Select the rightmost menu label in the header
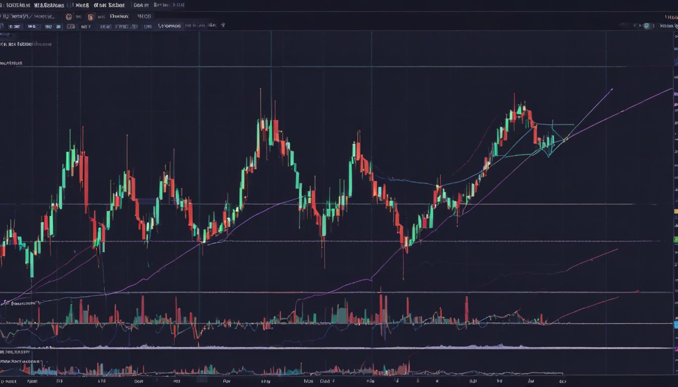Image resolution: width=678 pixels, height=387 pixels. tap(169, 5)
